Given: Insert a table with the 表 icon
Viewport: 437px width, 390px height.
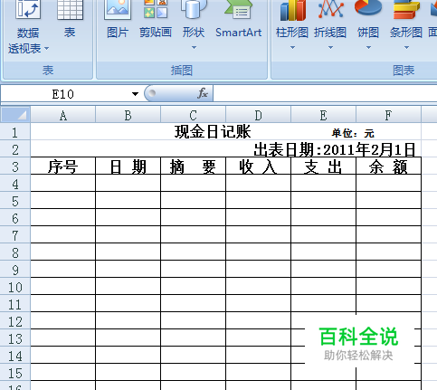Looking at the screenshot, I should (x=70, y=20).
